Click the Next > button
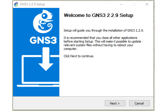167x111 pixels. (115, 103)
